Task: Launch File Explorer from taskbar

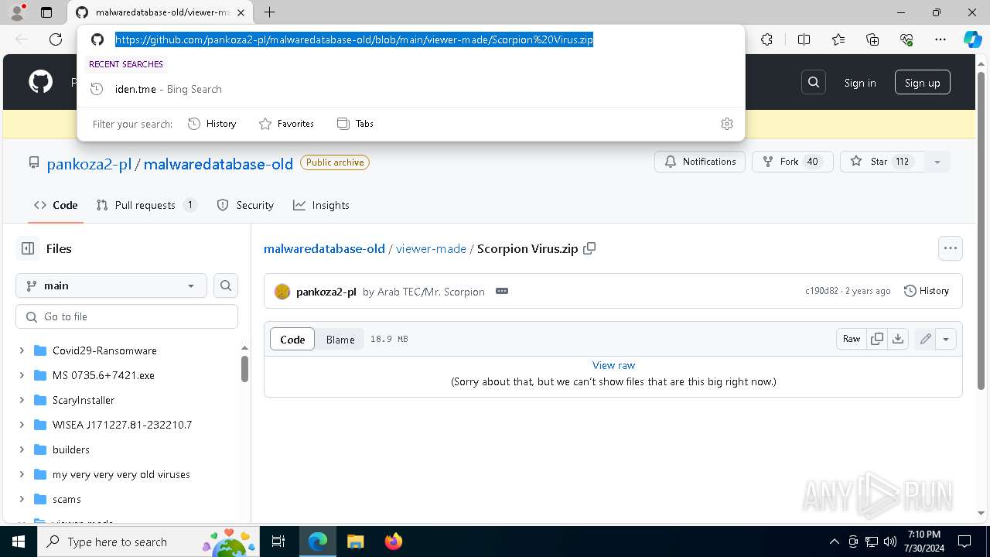Action: click(x=355, y=542)
